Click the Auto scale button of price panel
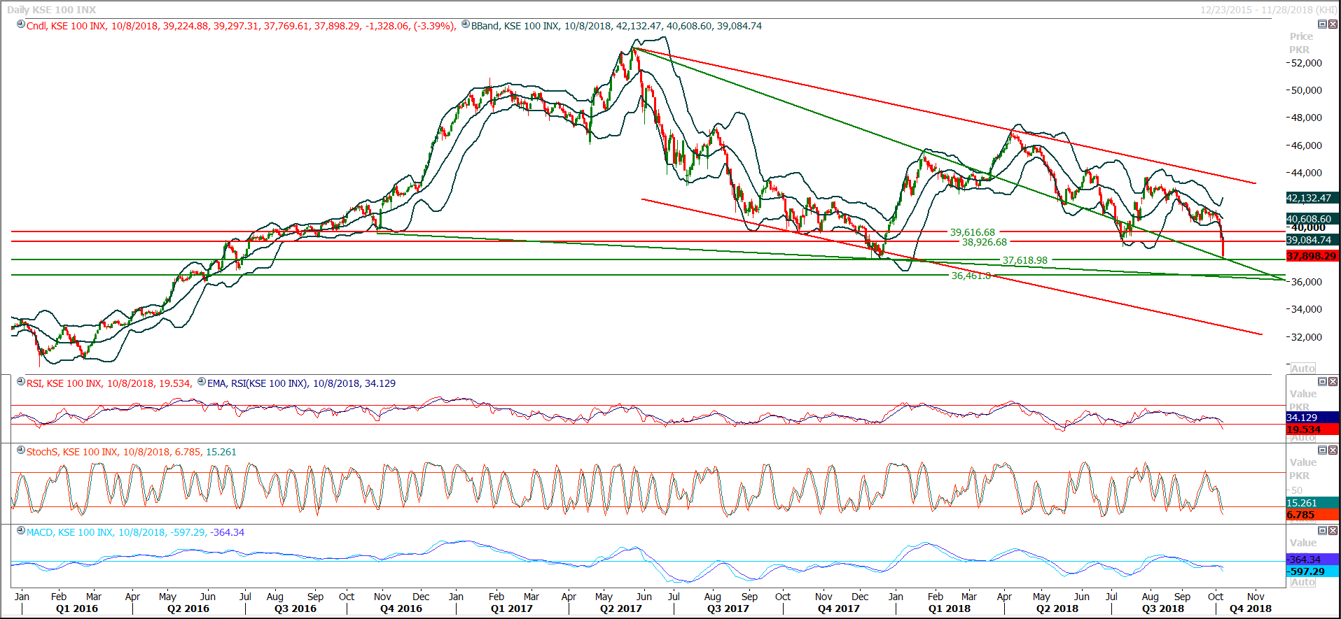Viewport: 1341px width, 619px height. point(1303,369)
